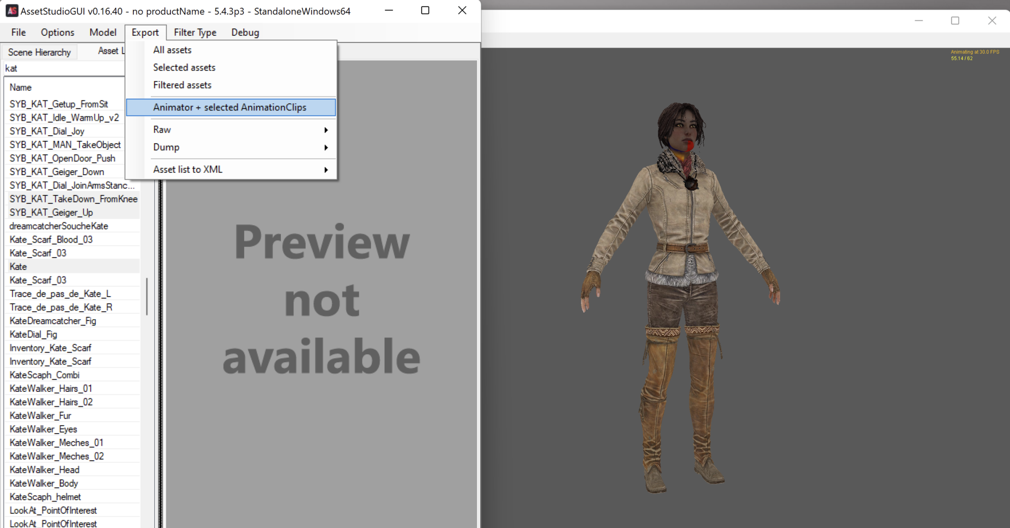Export All assets from the Export menu
Viewport: 1010px width, 528px height.
172,49
